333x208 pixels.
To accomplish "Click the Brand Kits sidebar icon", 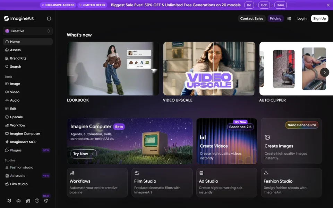I will click(7, 58).
